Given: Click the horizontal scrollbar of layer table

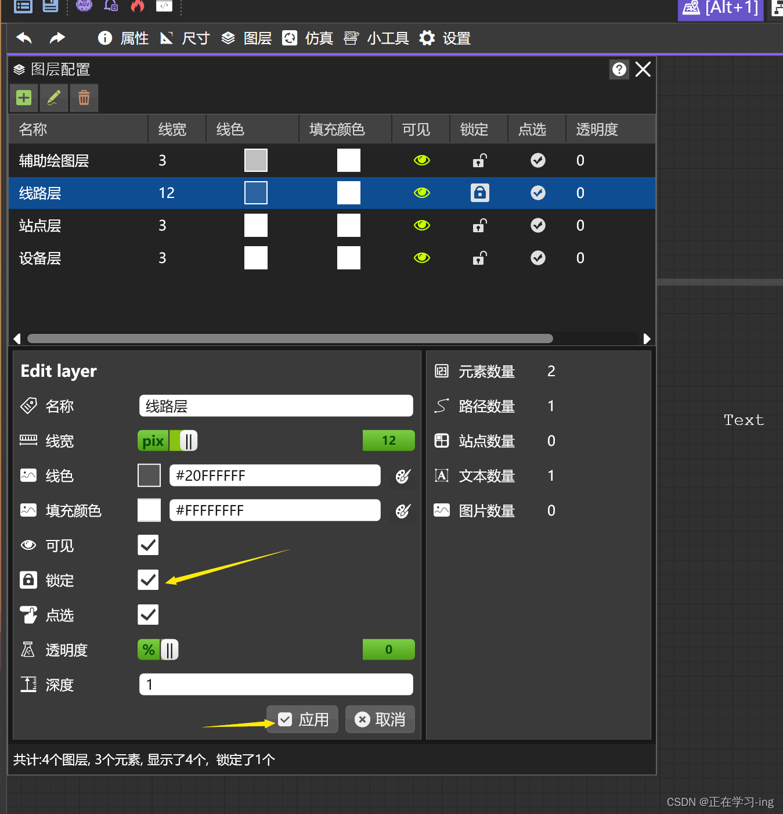Looking at the screenshot, I should (290, 338).
